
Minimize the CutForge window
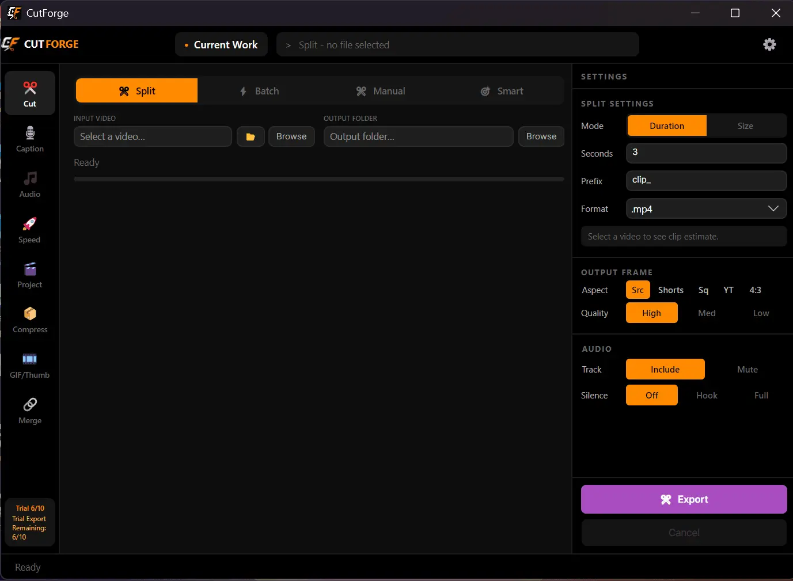(695, 13)
